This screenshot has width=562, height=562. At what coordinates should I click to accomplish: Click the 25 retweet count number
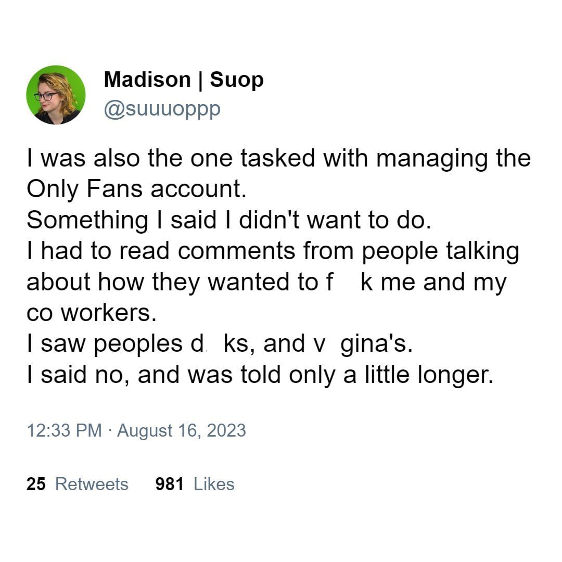coord(36,484)
